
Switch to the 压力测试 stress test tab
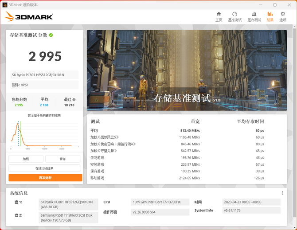254,17
